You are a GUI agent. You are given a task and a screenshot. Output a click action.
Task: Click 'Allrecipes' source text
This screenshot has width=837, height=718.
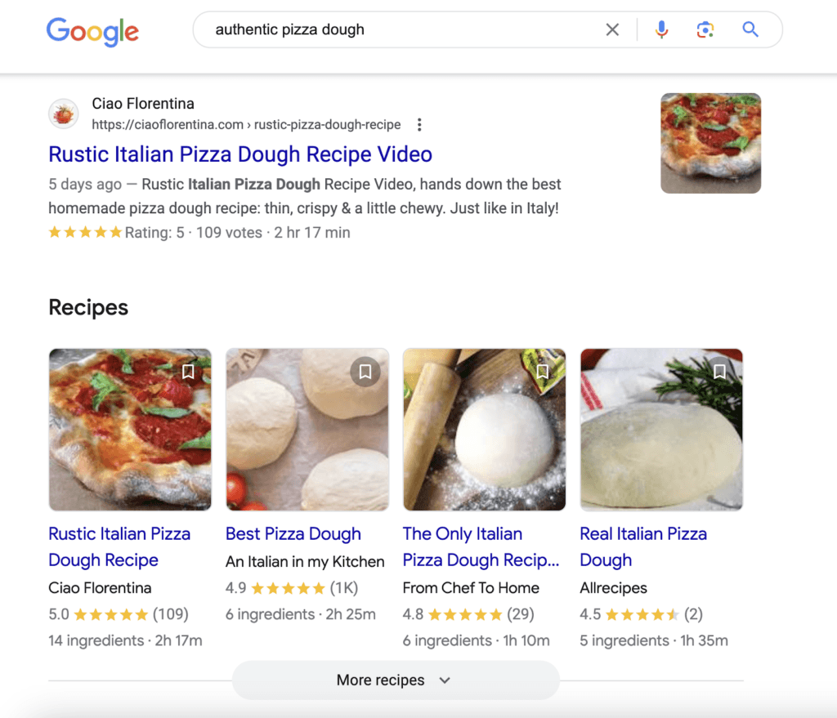[x=613, y=588]
